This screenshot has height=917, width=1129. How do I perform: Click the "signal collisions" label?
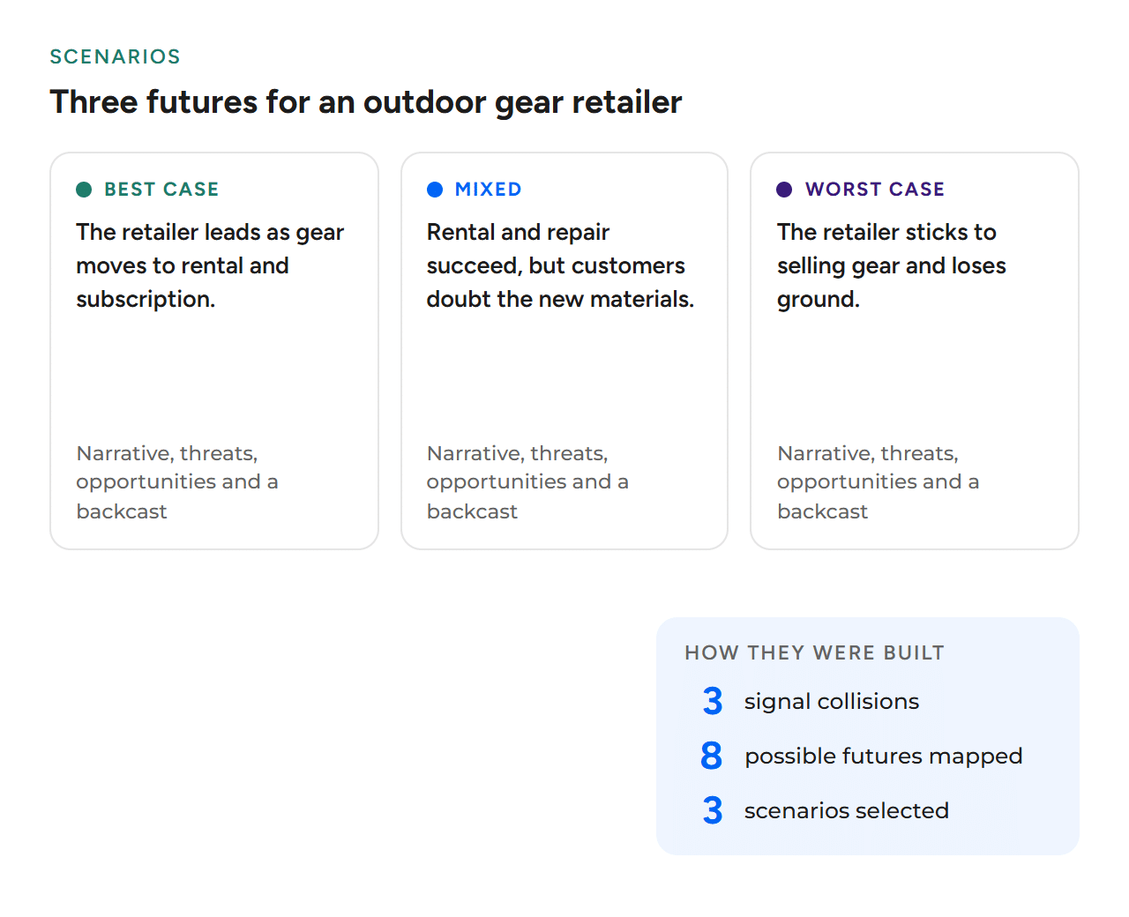coord(832,702)
